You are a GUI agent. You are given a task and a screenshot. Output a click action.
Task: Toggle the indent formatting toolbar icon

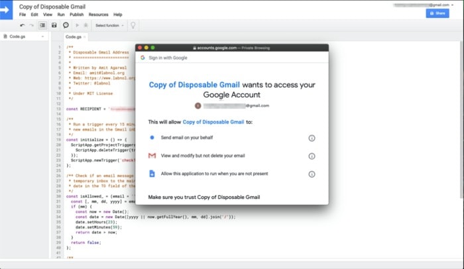[42, 25]
